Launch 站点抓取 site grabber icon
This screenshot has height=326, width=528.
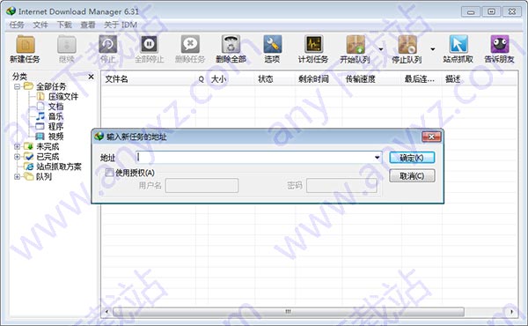pyautogui.click(x=458, y=44)
